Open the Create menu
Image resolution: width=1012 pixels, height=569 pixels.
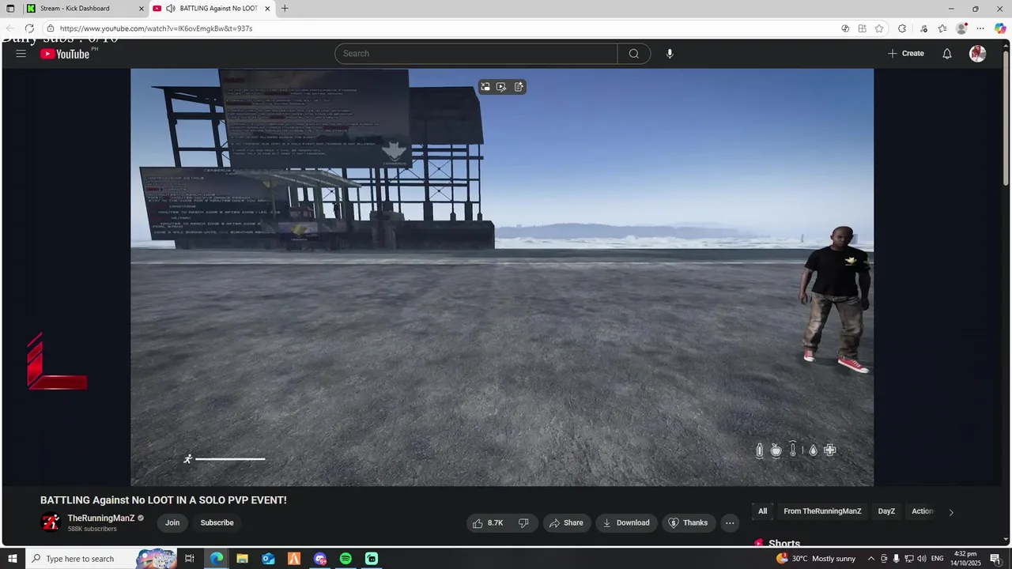905,54
